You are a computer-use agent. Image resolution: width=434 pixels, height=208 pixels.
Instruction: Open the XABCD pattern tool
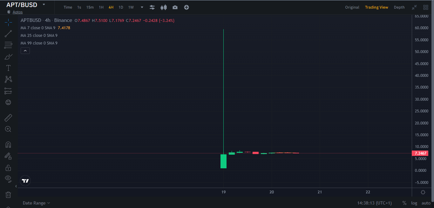pyautogui.click(x=8, y=79)
